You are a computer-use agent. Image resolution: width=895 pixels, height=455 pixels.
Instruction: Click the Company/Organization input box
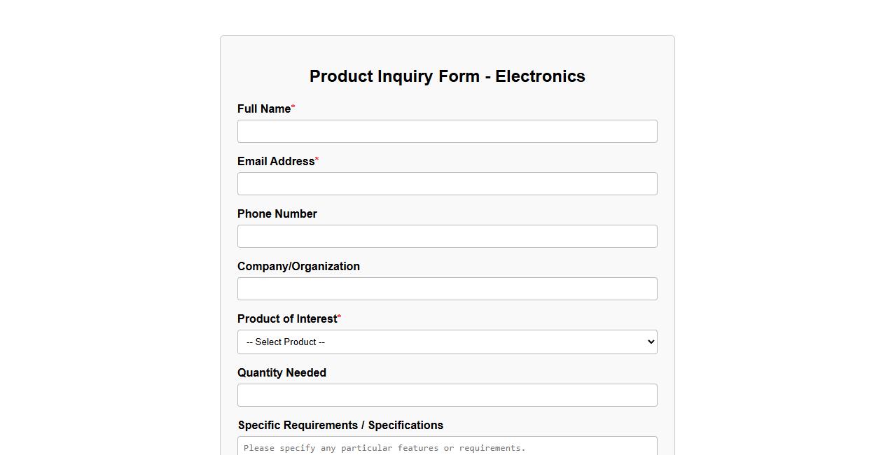tap(447, 288)
